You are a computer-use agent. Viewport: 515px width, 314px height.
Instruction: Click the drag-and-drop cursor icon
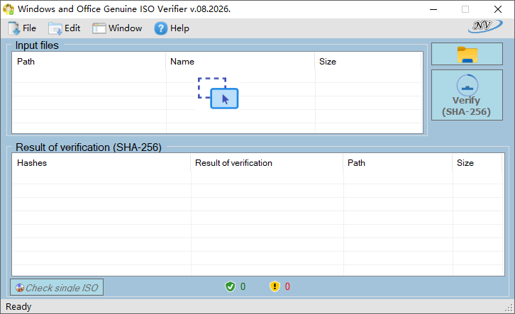(x=218, y=93)
